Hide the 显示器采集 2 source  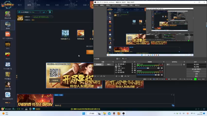[132, 64]
